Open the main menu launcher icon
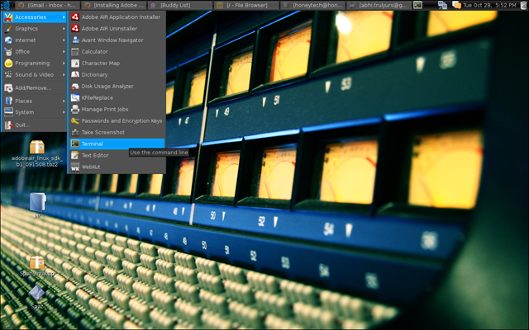This screenshot has height=330, width=529. 6,5
